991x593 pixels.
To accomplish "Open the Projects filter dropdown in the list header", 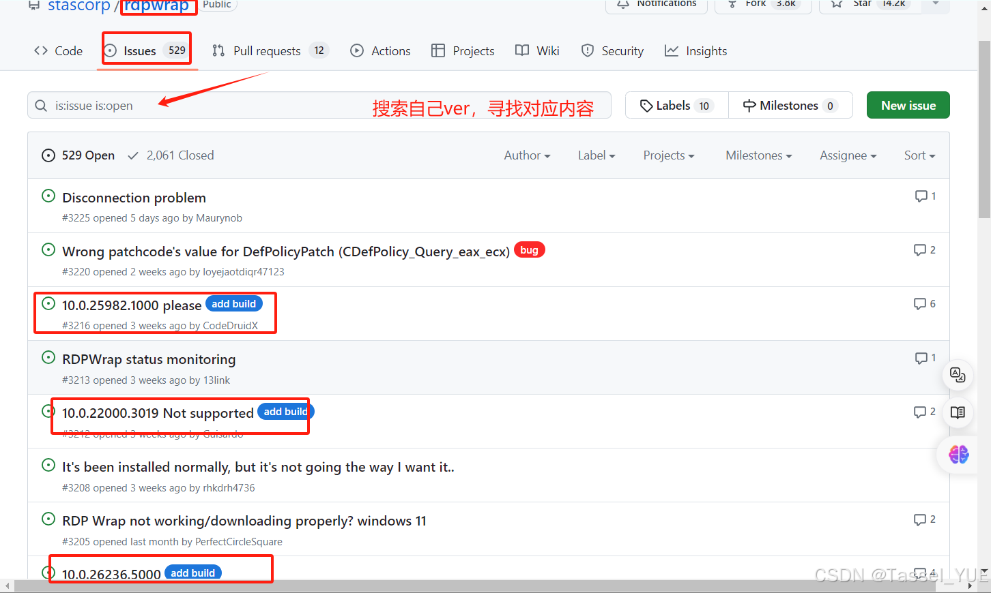I will tap(669, 155).
